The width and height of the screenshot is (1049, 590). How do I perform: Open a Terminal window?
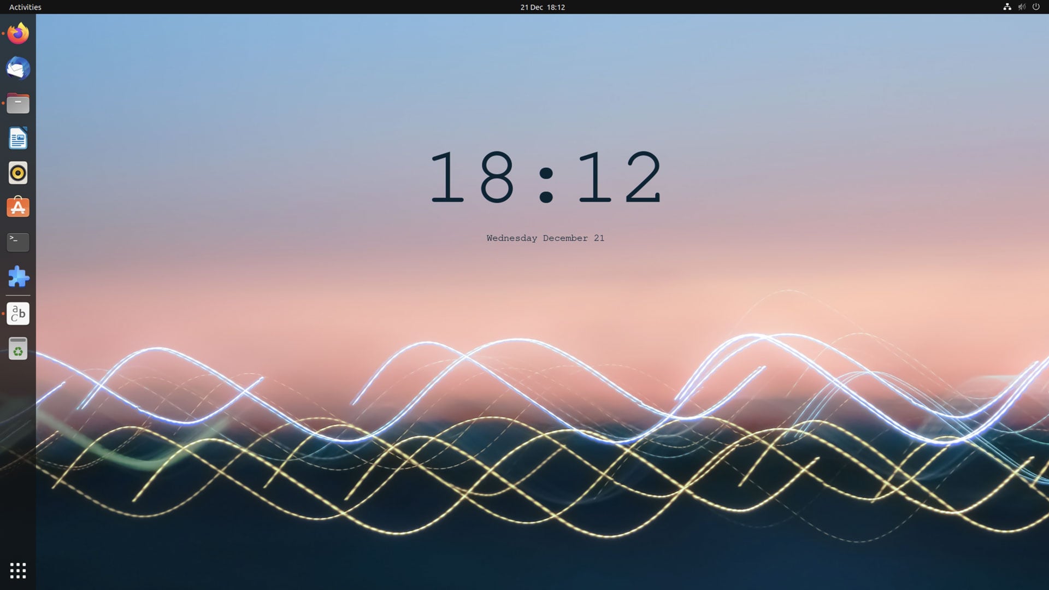[x=17, y=243]
